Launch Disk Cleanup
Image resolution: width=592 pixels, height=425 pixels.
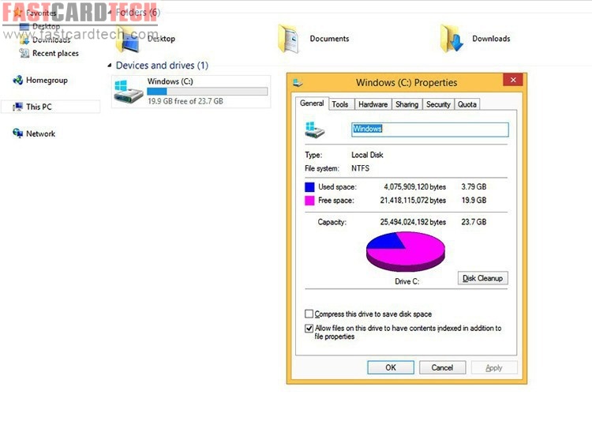pos(482,278)
